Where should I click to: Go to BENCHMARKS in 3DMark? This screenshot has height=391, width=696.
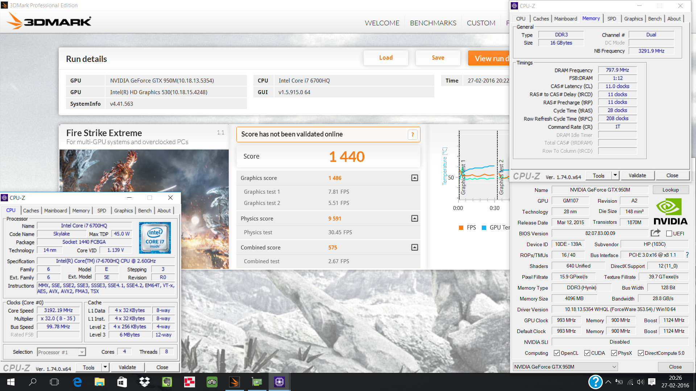(433, 23)
